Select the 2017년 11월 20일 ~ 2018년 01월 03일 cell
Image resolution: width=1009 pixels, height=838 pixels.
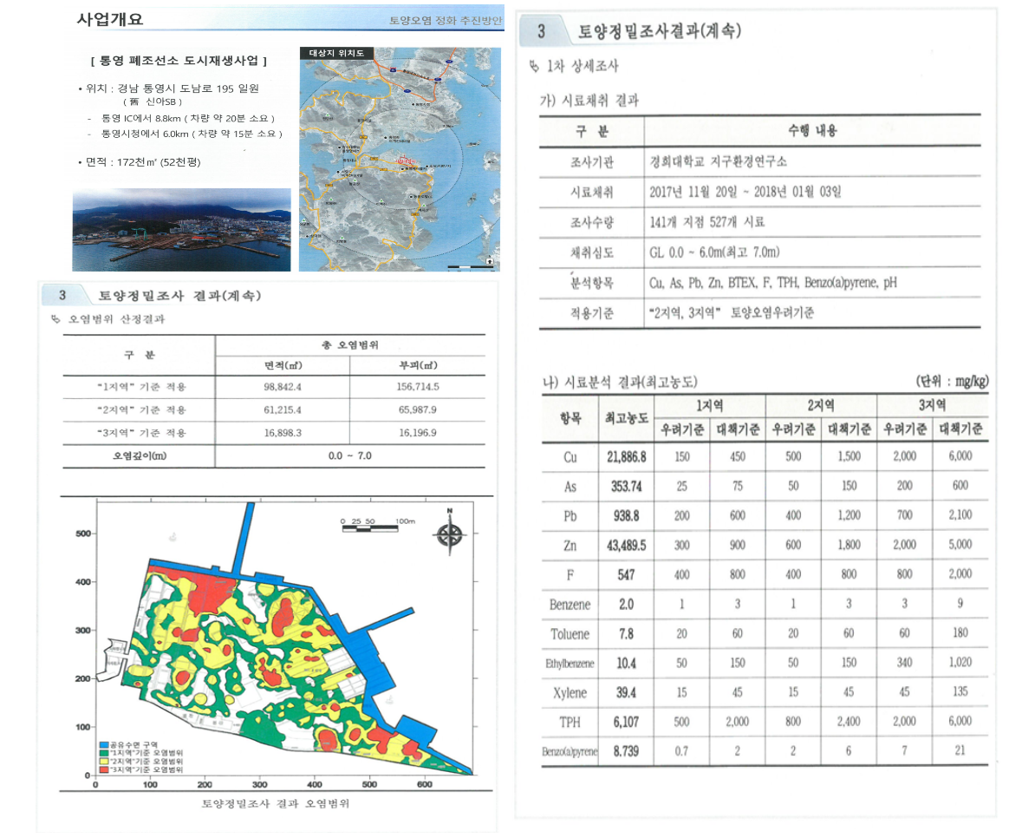coord(745,192)
